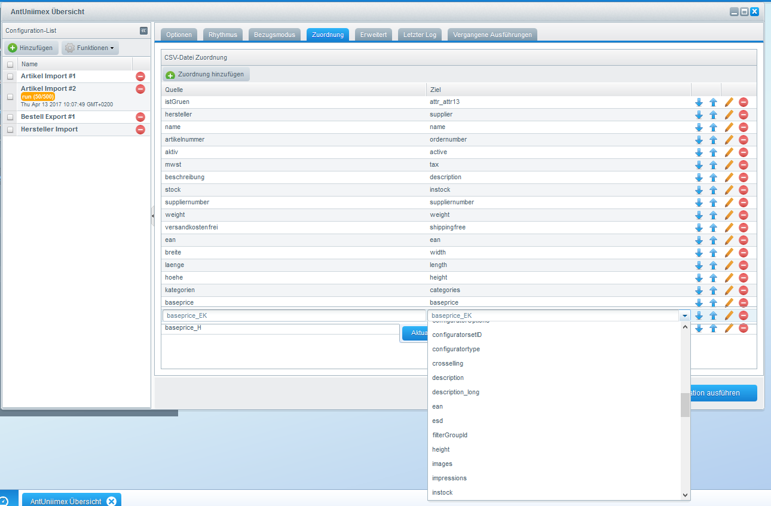771x506 pixels.
Task: Focus the Quelle field containing baseprice_EK
Action: pos(293,315)
